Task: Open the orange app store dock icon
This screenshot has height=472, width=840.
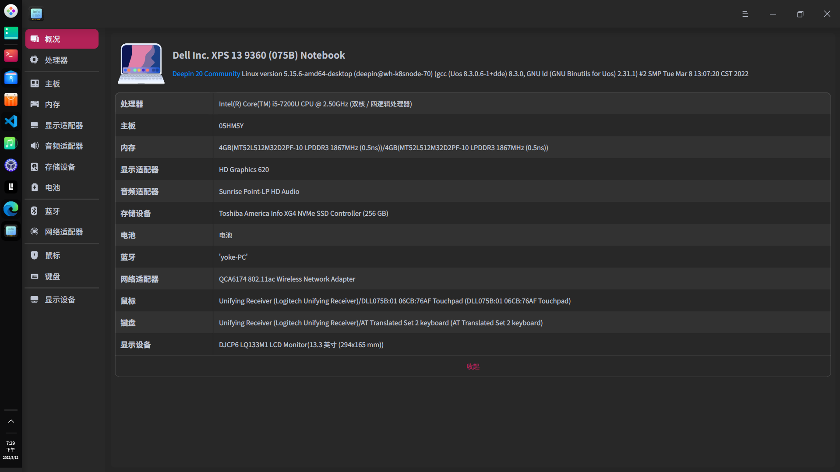Action: click(x=11, y=99)
